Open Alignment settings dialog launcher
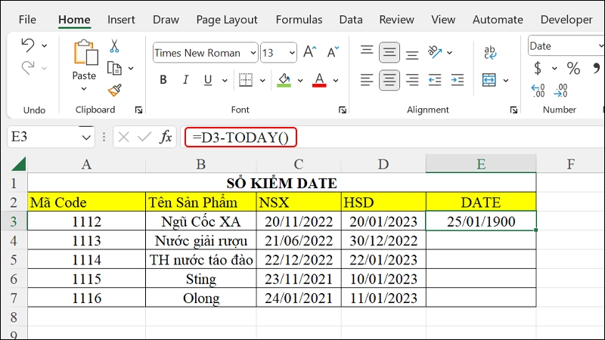Screen dimensions: 605x340 point(513,110)
